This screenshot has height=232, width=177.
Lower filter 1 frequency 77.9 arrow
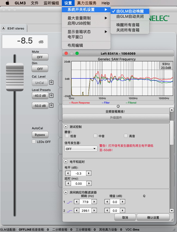(x=77, y=202)
